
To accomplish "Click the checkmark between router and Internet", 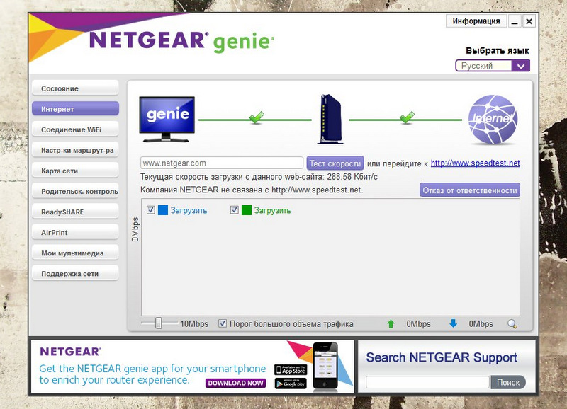I will point(407,117).
